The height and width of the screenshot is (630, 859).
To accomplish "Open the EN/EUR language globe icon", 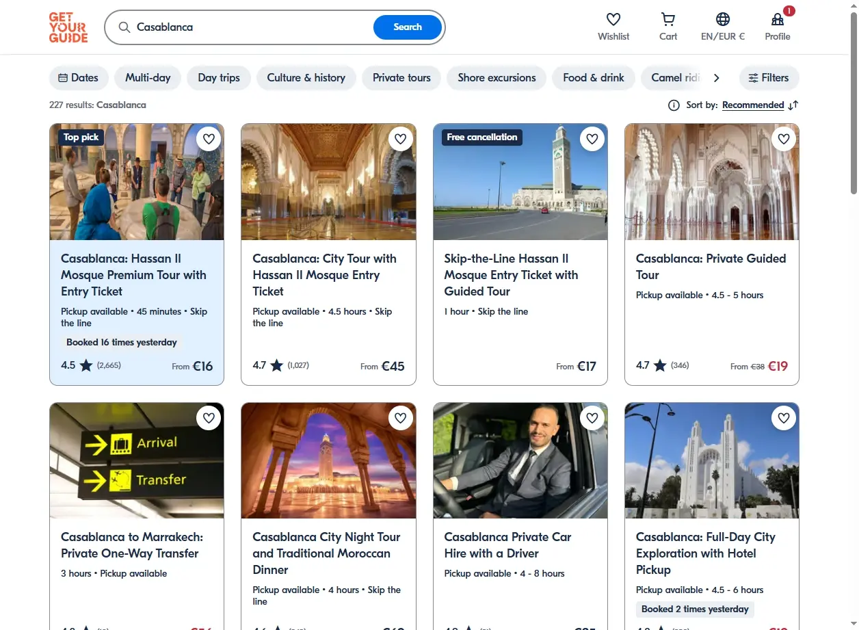I will click(x=723, y=19).
